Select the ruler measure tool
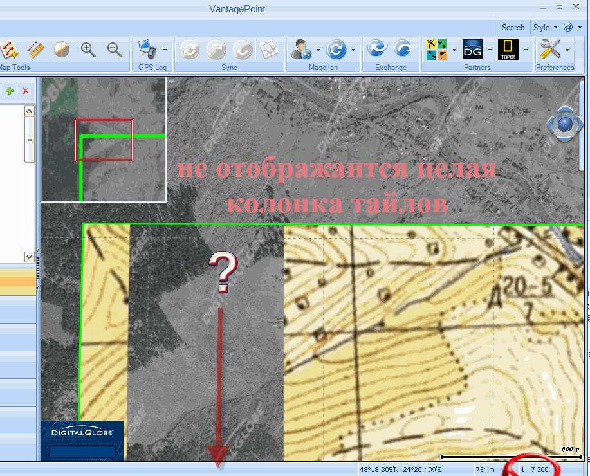Image resolution: width=590 pixels, height=476 pixels. coord(35,50)
